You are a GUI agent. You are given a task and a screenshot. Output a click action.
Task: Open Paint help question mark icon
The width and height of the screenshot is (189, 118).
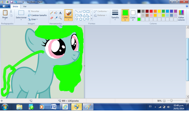point(187,6)
